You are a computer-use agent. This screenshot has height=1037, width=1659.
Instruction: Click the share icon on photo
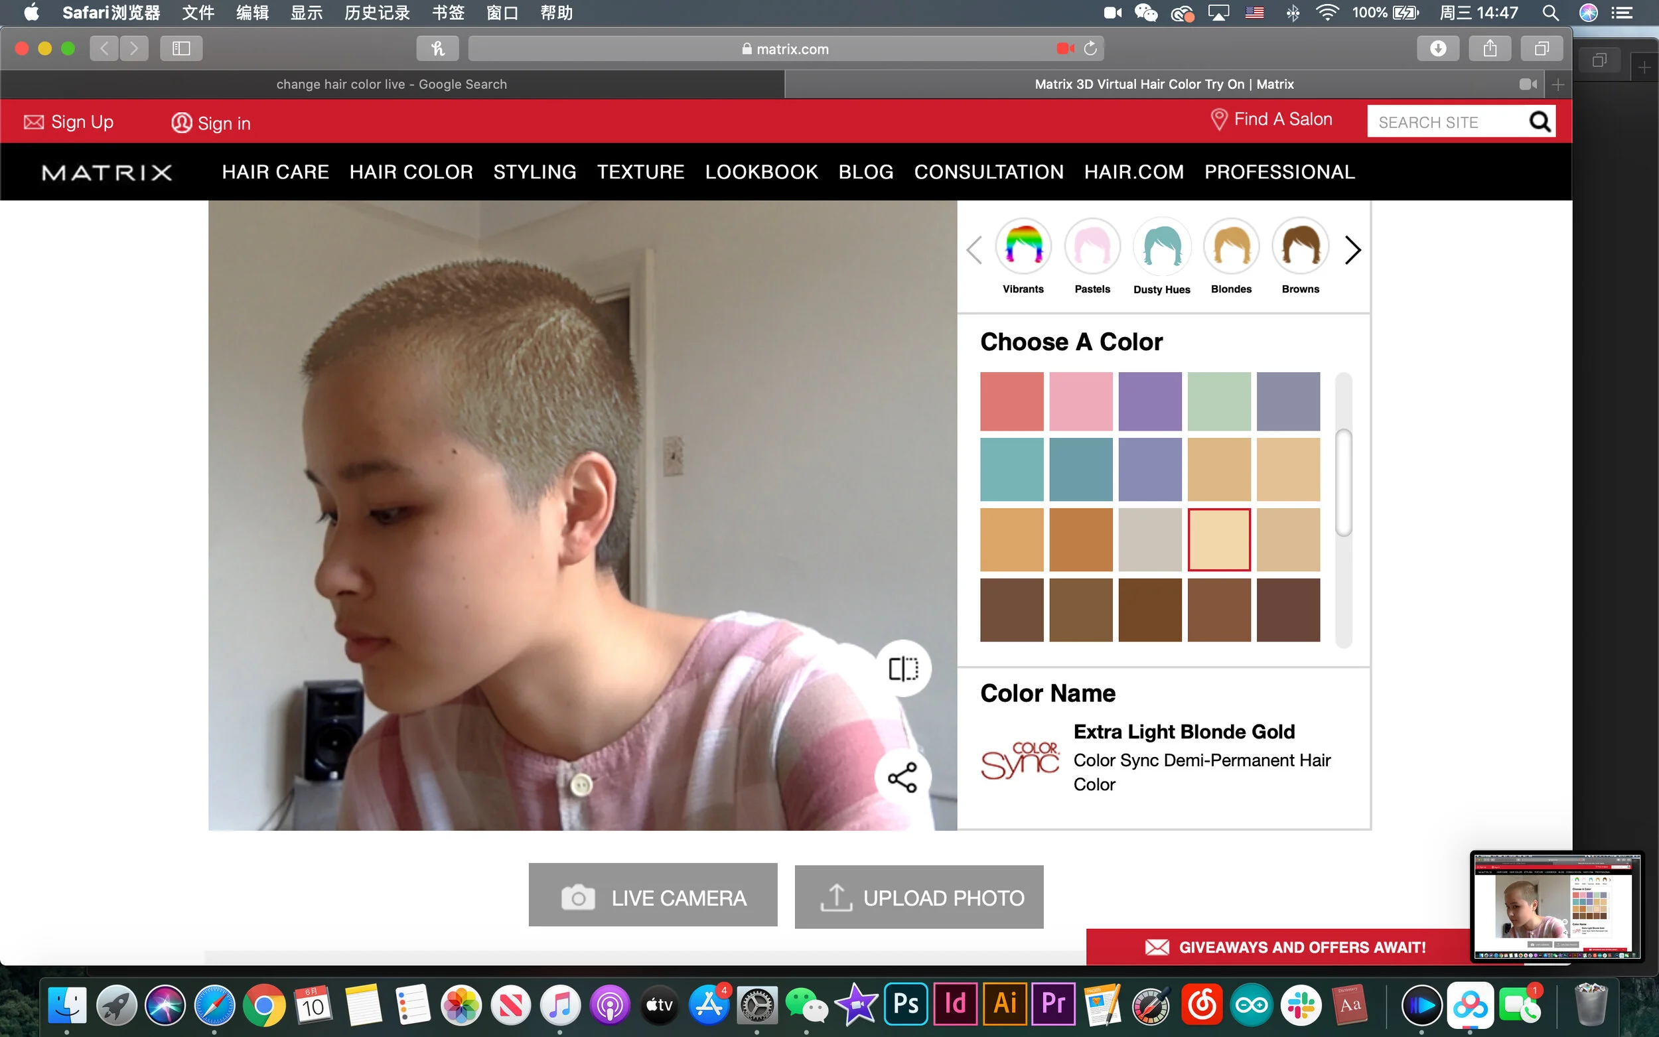pos(902,777)
